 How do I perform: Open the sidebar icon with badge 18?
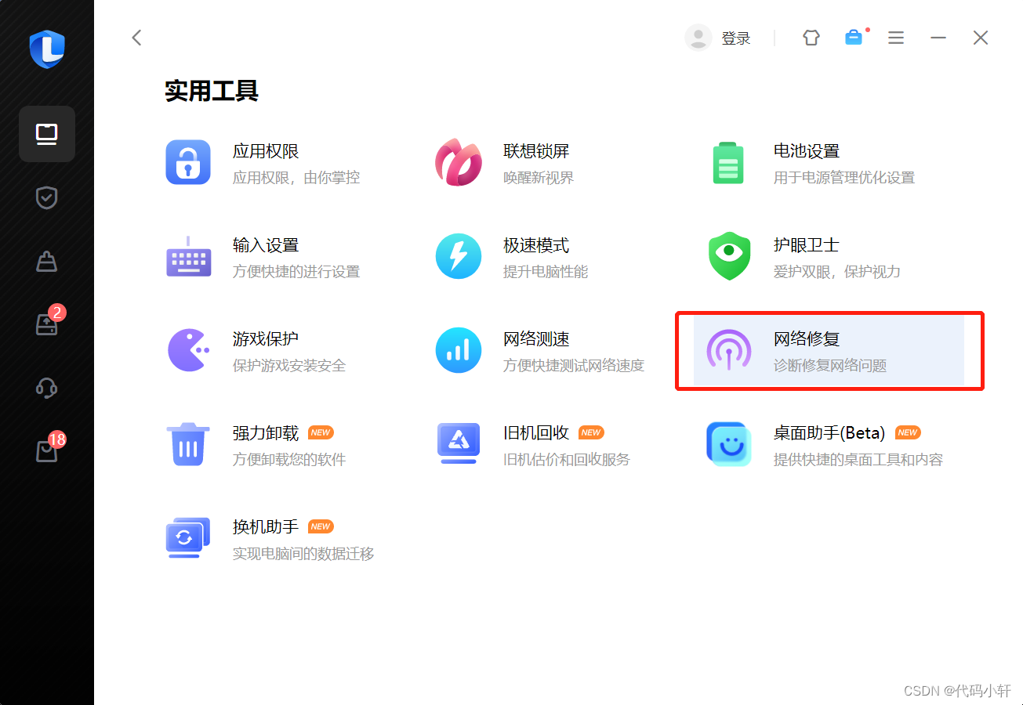point(47,450)
